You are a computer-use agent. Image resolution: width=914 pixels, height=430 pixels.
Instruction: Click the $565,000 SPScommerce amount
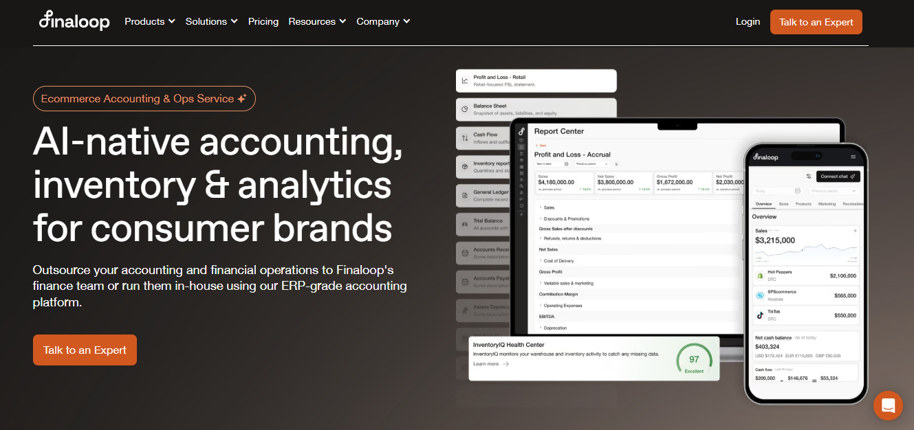point(845,295)
